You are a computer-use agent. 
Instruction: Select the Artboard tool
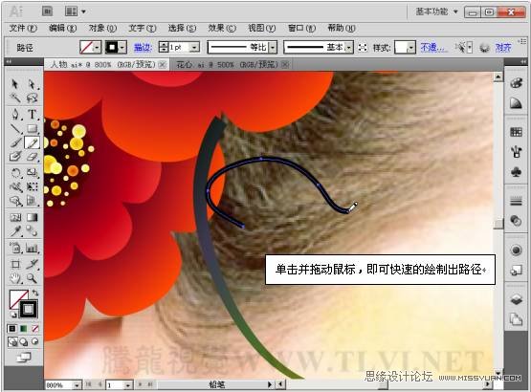(15, 264)
